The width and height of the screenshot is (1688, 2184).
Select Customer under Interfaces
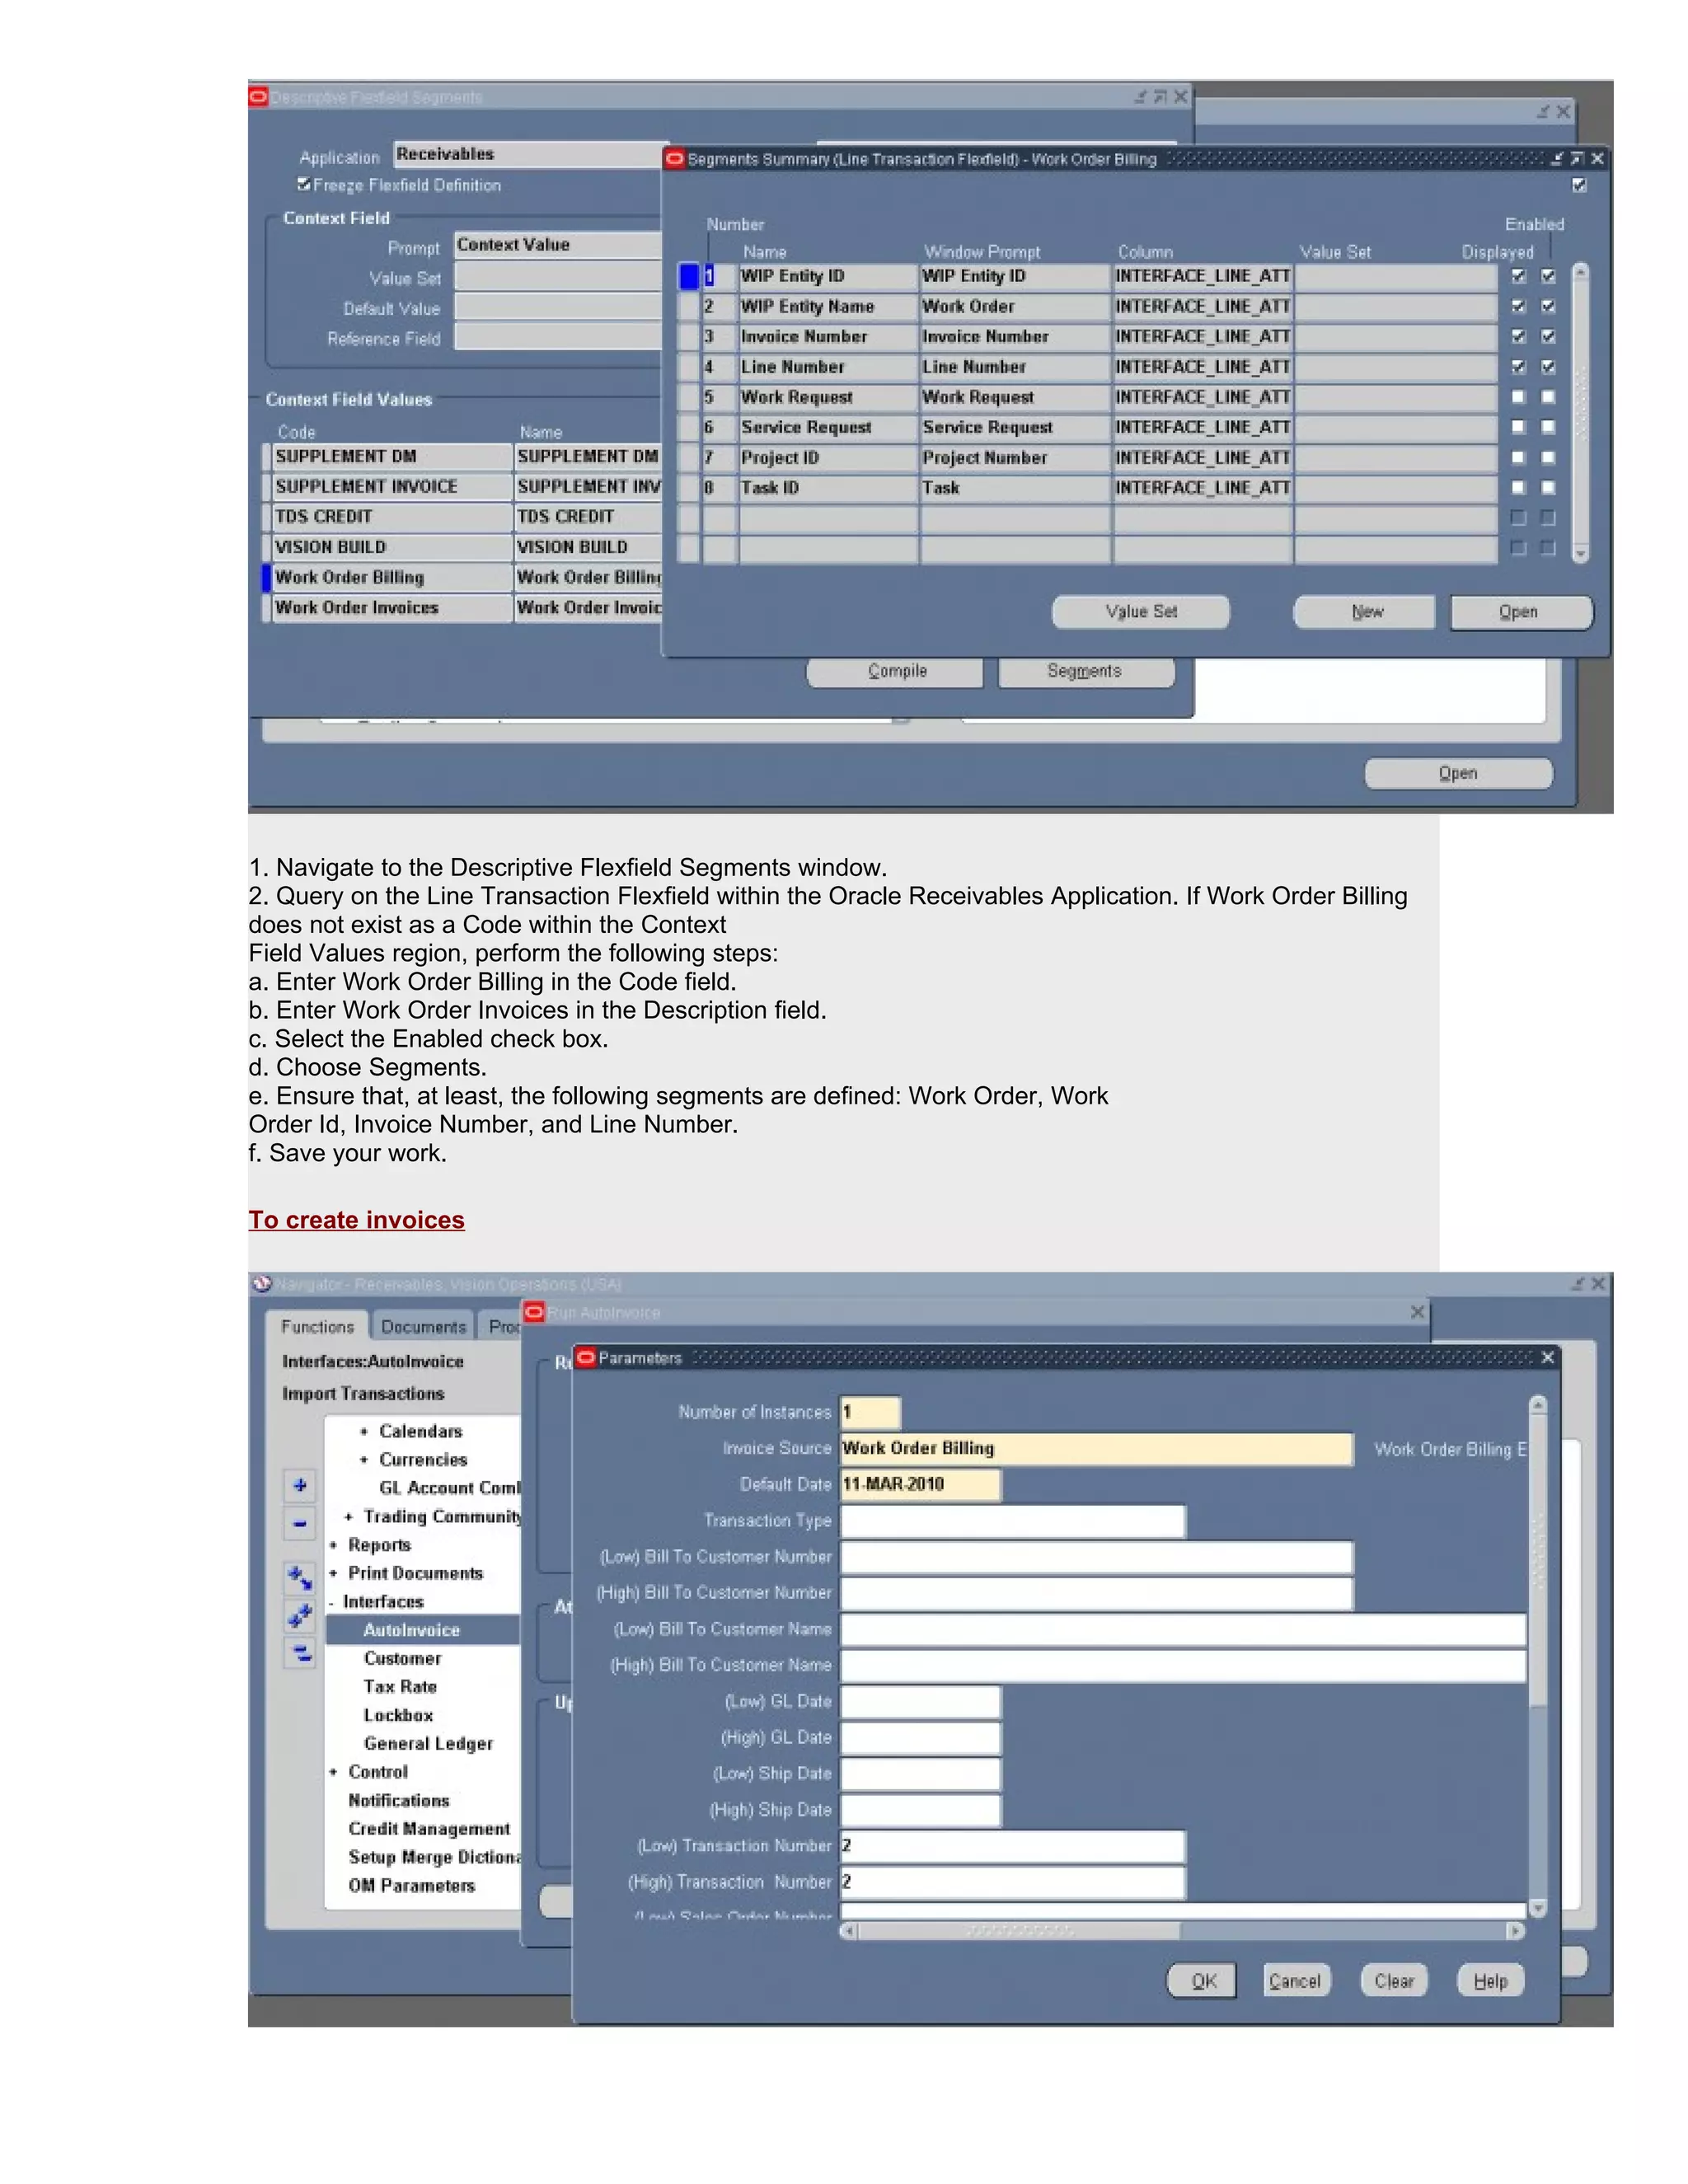(x=402, y=1658)
